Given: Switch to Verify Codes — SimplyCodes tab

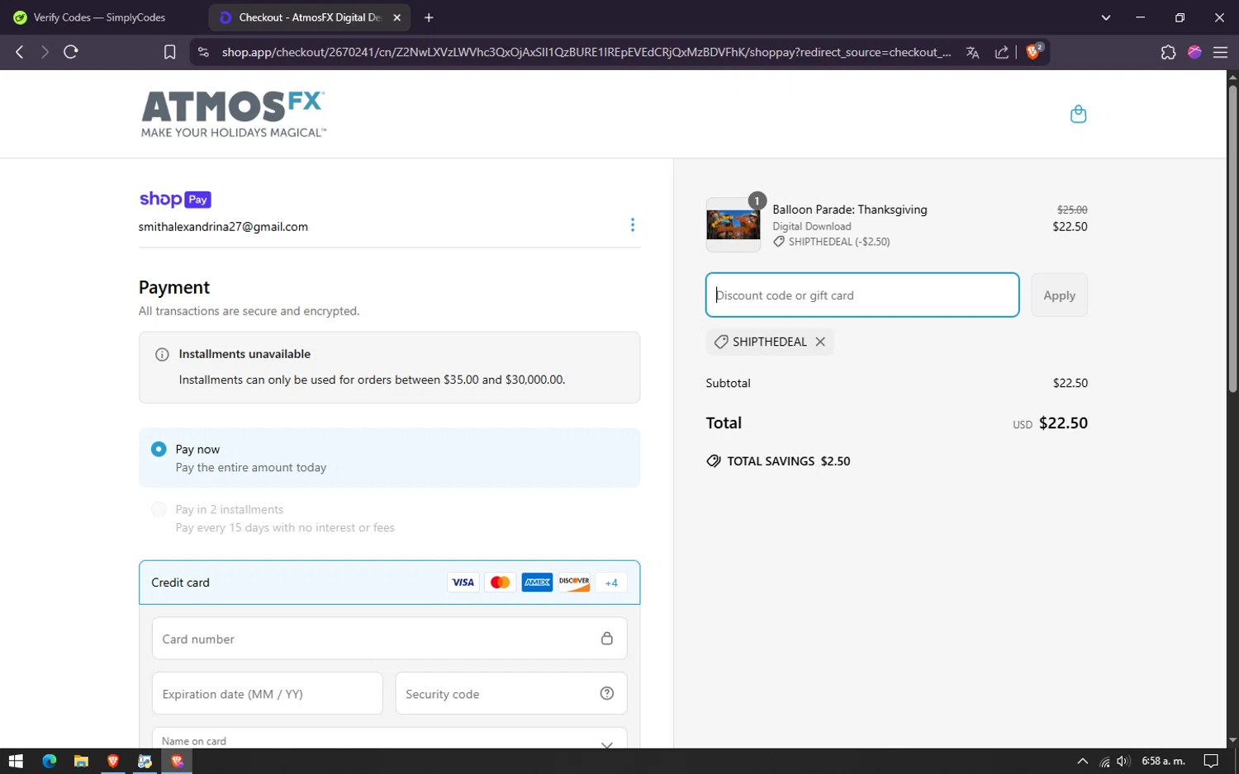Looking at the screenshot, I should point(99,17).
